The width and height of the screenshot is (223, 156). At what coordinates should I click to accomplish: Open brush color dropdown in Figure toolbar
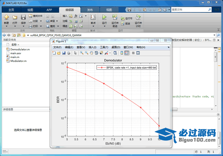point(110,53)
